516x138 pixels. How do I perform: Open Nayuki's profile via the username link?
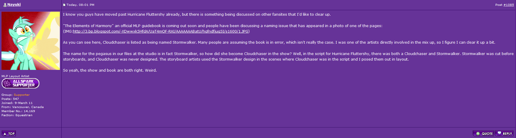tap(14, 5)
